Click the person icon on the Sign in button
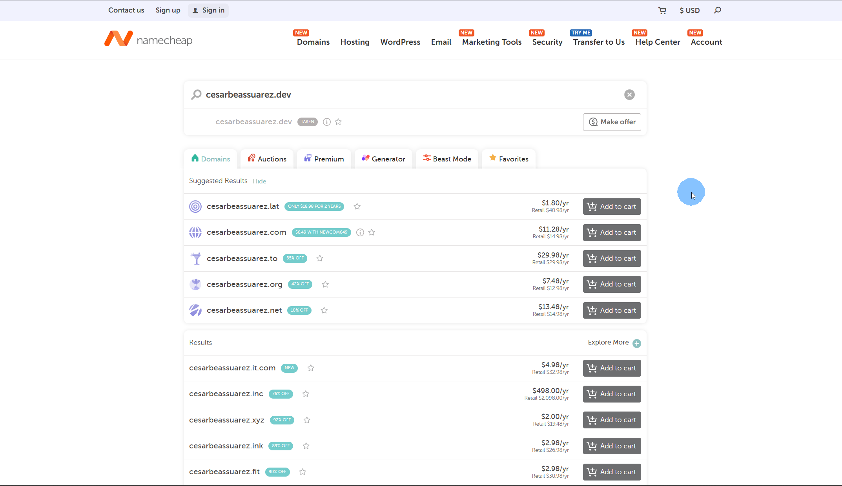 coord(195,11)
